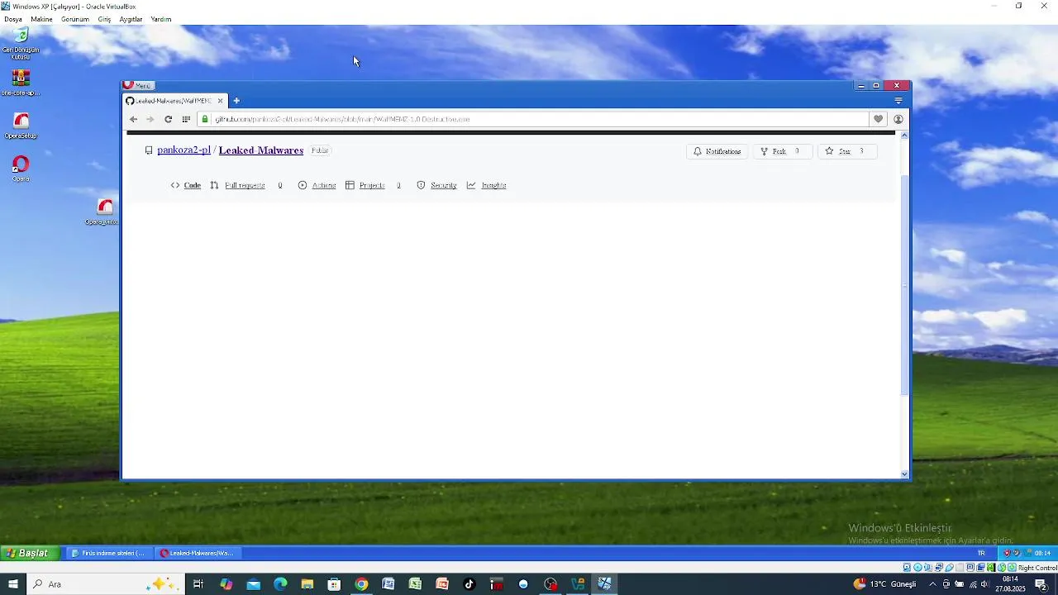Open VirtualBox Makine menu

41,19
